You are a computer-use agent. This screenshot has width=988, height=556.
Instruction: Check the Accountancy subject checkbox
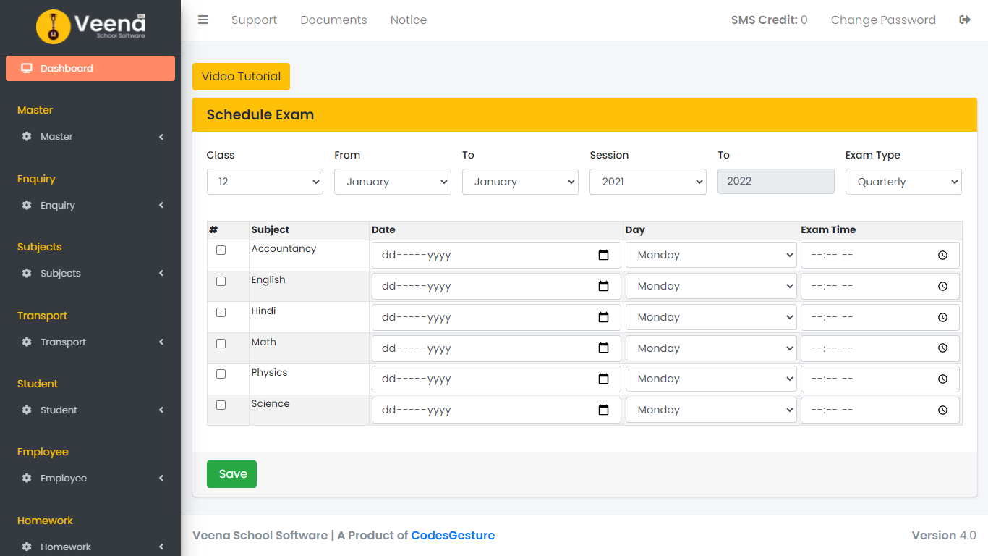[221, 250]
